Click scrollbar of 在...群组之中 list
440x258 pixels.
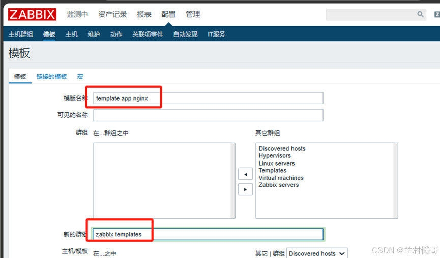click(x=232, y=181)
